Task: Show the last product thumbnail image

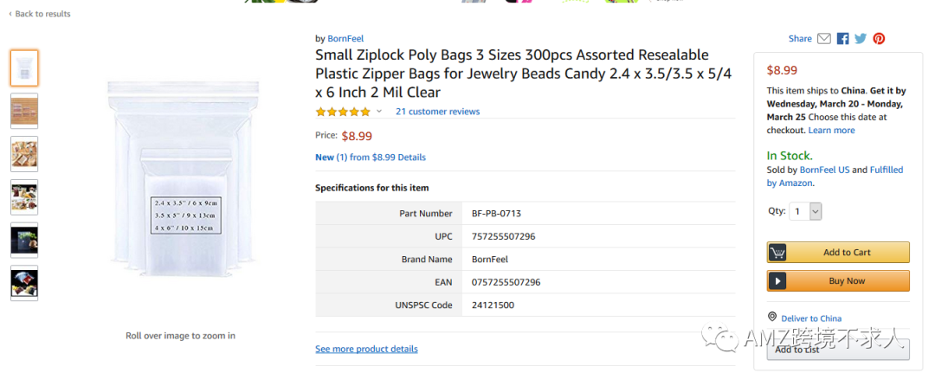Action: 24,283
